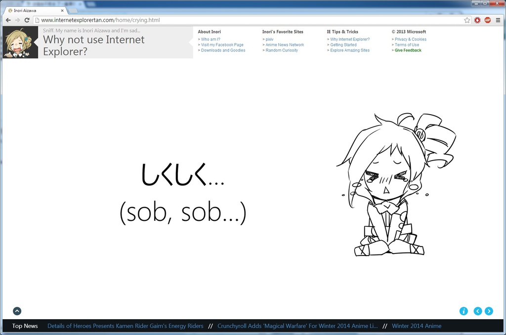Open Kamen Rider Gaim news headline
This screenshot has width=506, height=335.
(126, 326)
